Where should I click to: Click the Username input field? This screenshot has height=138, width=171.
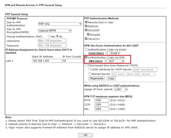52,41
